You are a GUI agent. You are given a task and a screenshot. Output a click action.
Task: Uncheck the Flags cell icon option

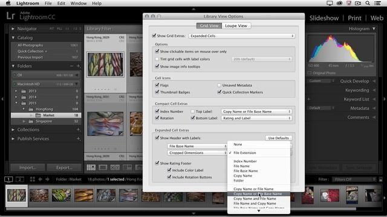pyautogui.click(x=157, y=85)
